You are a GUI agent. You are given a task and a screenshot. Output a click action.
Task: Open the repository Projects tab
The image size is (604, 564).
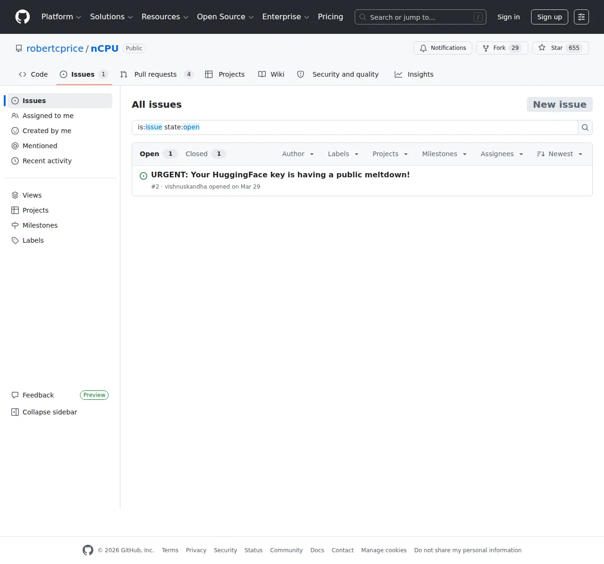[225, 74]
